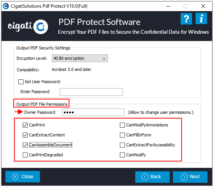
Task: Open the 40 Bit encryption combo box
Action: pos(80,58)
